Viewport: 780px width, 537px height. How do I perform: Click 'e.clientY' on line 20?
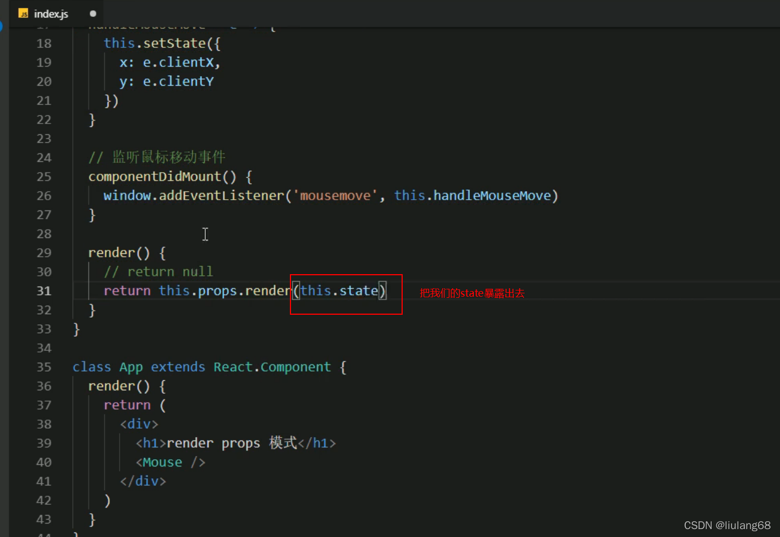click(x=178, y=81)
